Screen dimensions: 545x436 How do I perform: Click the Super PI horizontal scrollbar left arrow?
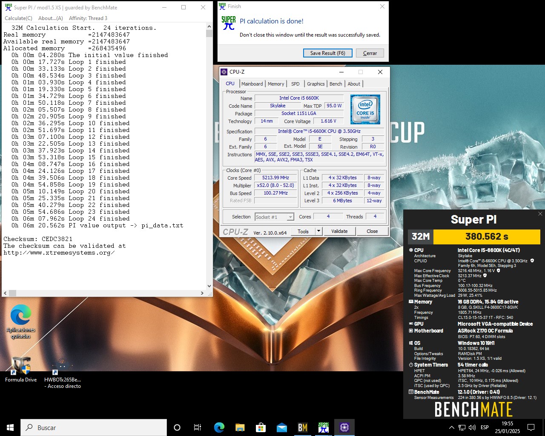[x=5, y=293]
